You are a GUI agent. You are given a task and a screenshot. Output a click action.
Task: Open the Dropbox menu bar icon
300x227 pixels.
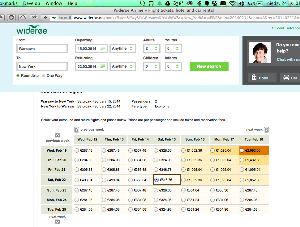pos(214,3)
